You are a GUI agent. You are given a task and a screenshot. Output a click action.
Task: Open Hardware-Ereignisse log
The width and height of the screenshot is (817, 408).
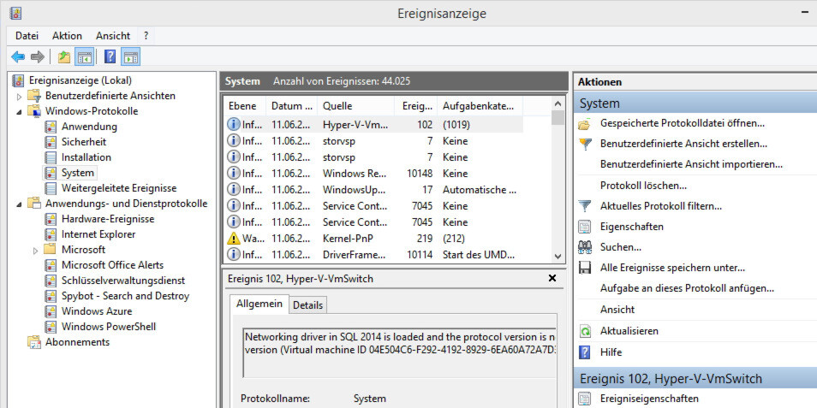[108, 219]
